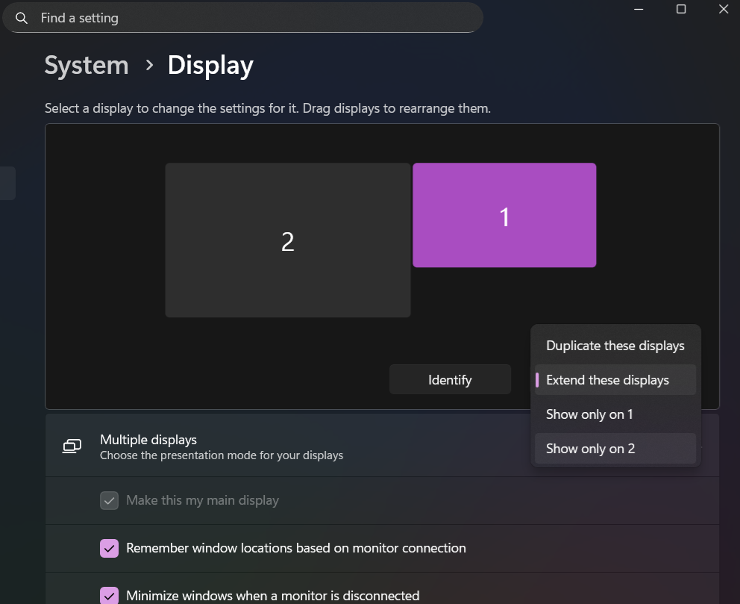Image resolution: width=740 pixels, height=604 pixels.
Task: Minimize the Settings window
Action: [639, 9]
